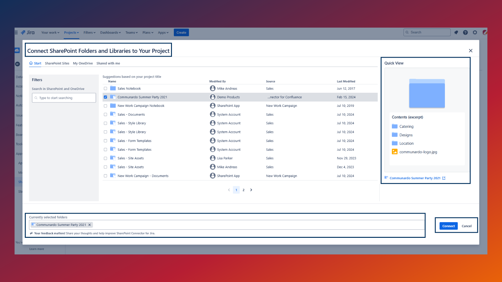The image size is (502, 282).
Task: Click the Catering folder icon in Quick View
Action: pyautogui.click(x=395, y=126)
